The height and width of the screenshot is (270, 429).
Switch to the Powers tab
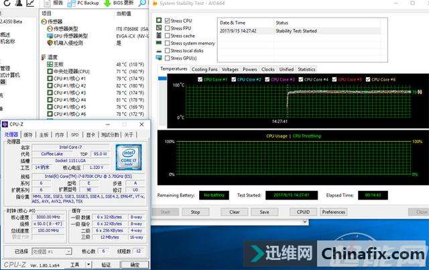point(250,69)
